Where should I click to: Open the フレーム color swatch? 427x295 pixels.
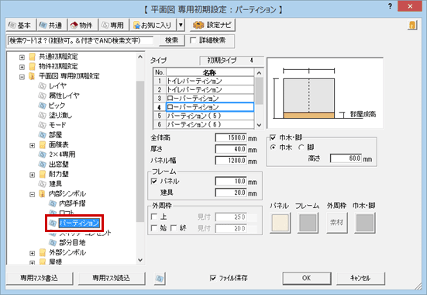coord(308,223)
